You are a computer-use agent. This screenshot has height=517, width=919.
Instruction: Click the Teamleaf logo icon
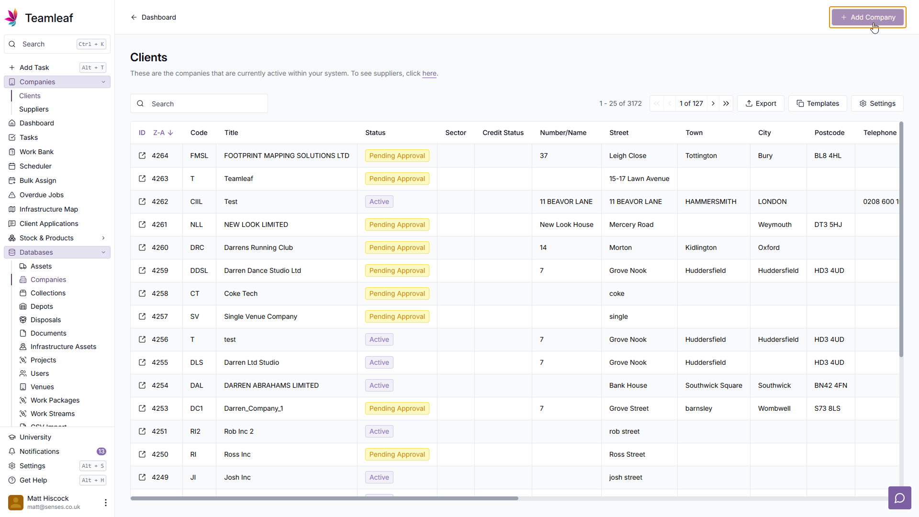12,18
